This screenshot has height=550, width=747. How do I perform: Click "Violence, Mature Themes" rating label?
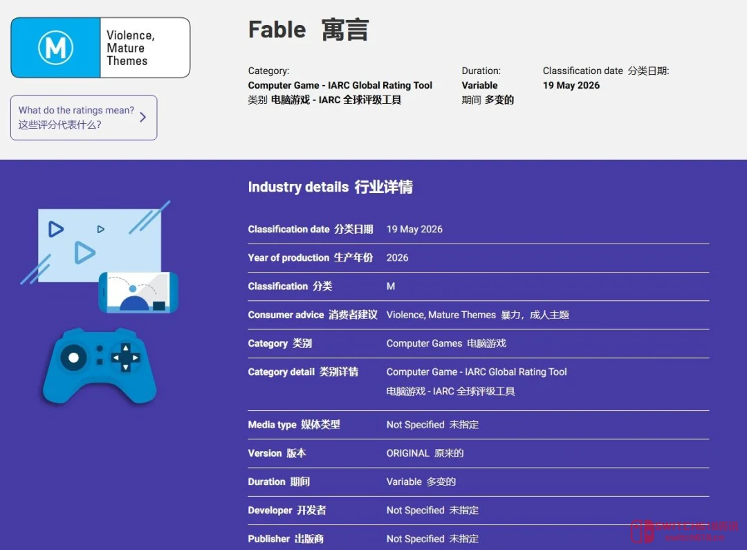click(131, 48)
